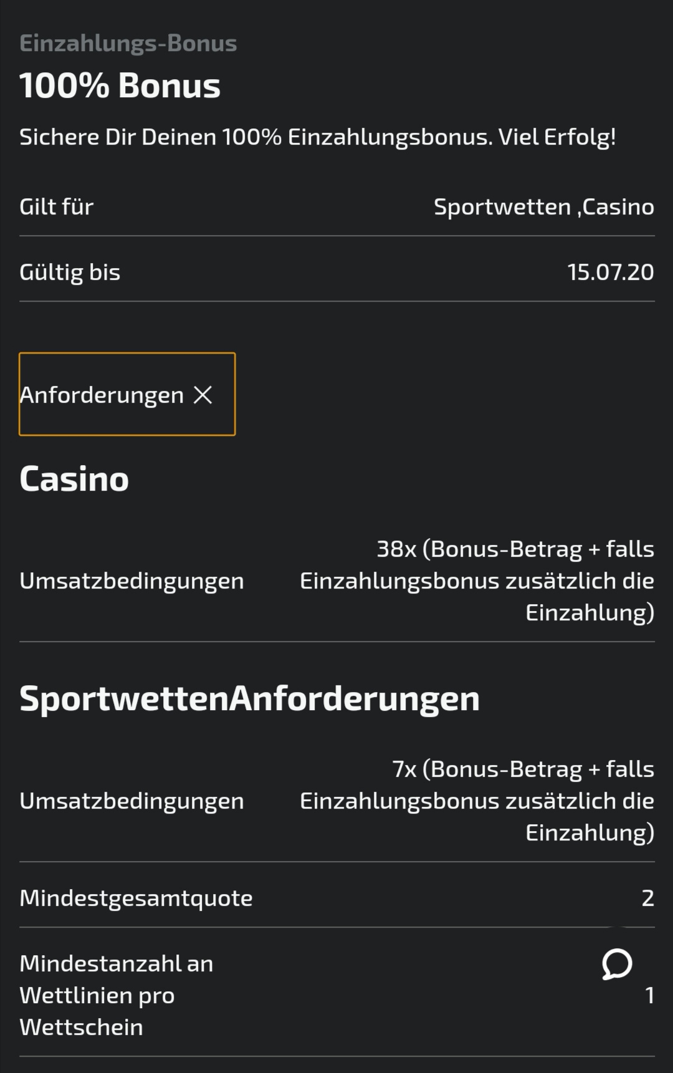Click the bonus description sentence
673x1073 pixels.
[318, 137]
